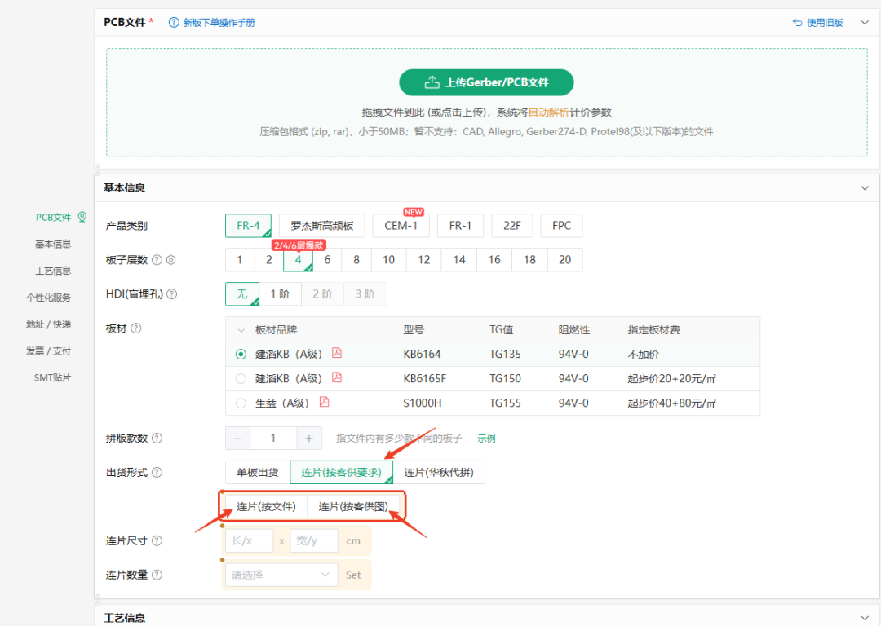Image resolution: width=881 pixels, height=626 pixels.
Task: Decrease 拼版款数 with the minus button
Action: (238, 439)
